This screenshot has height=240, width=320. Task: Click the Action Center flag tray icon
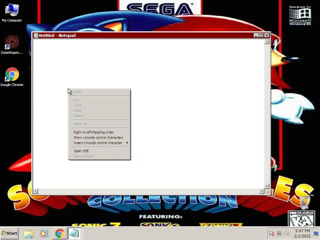tap(272, 233)
